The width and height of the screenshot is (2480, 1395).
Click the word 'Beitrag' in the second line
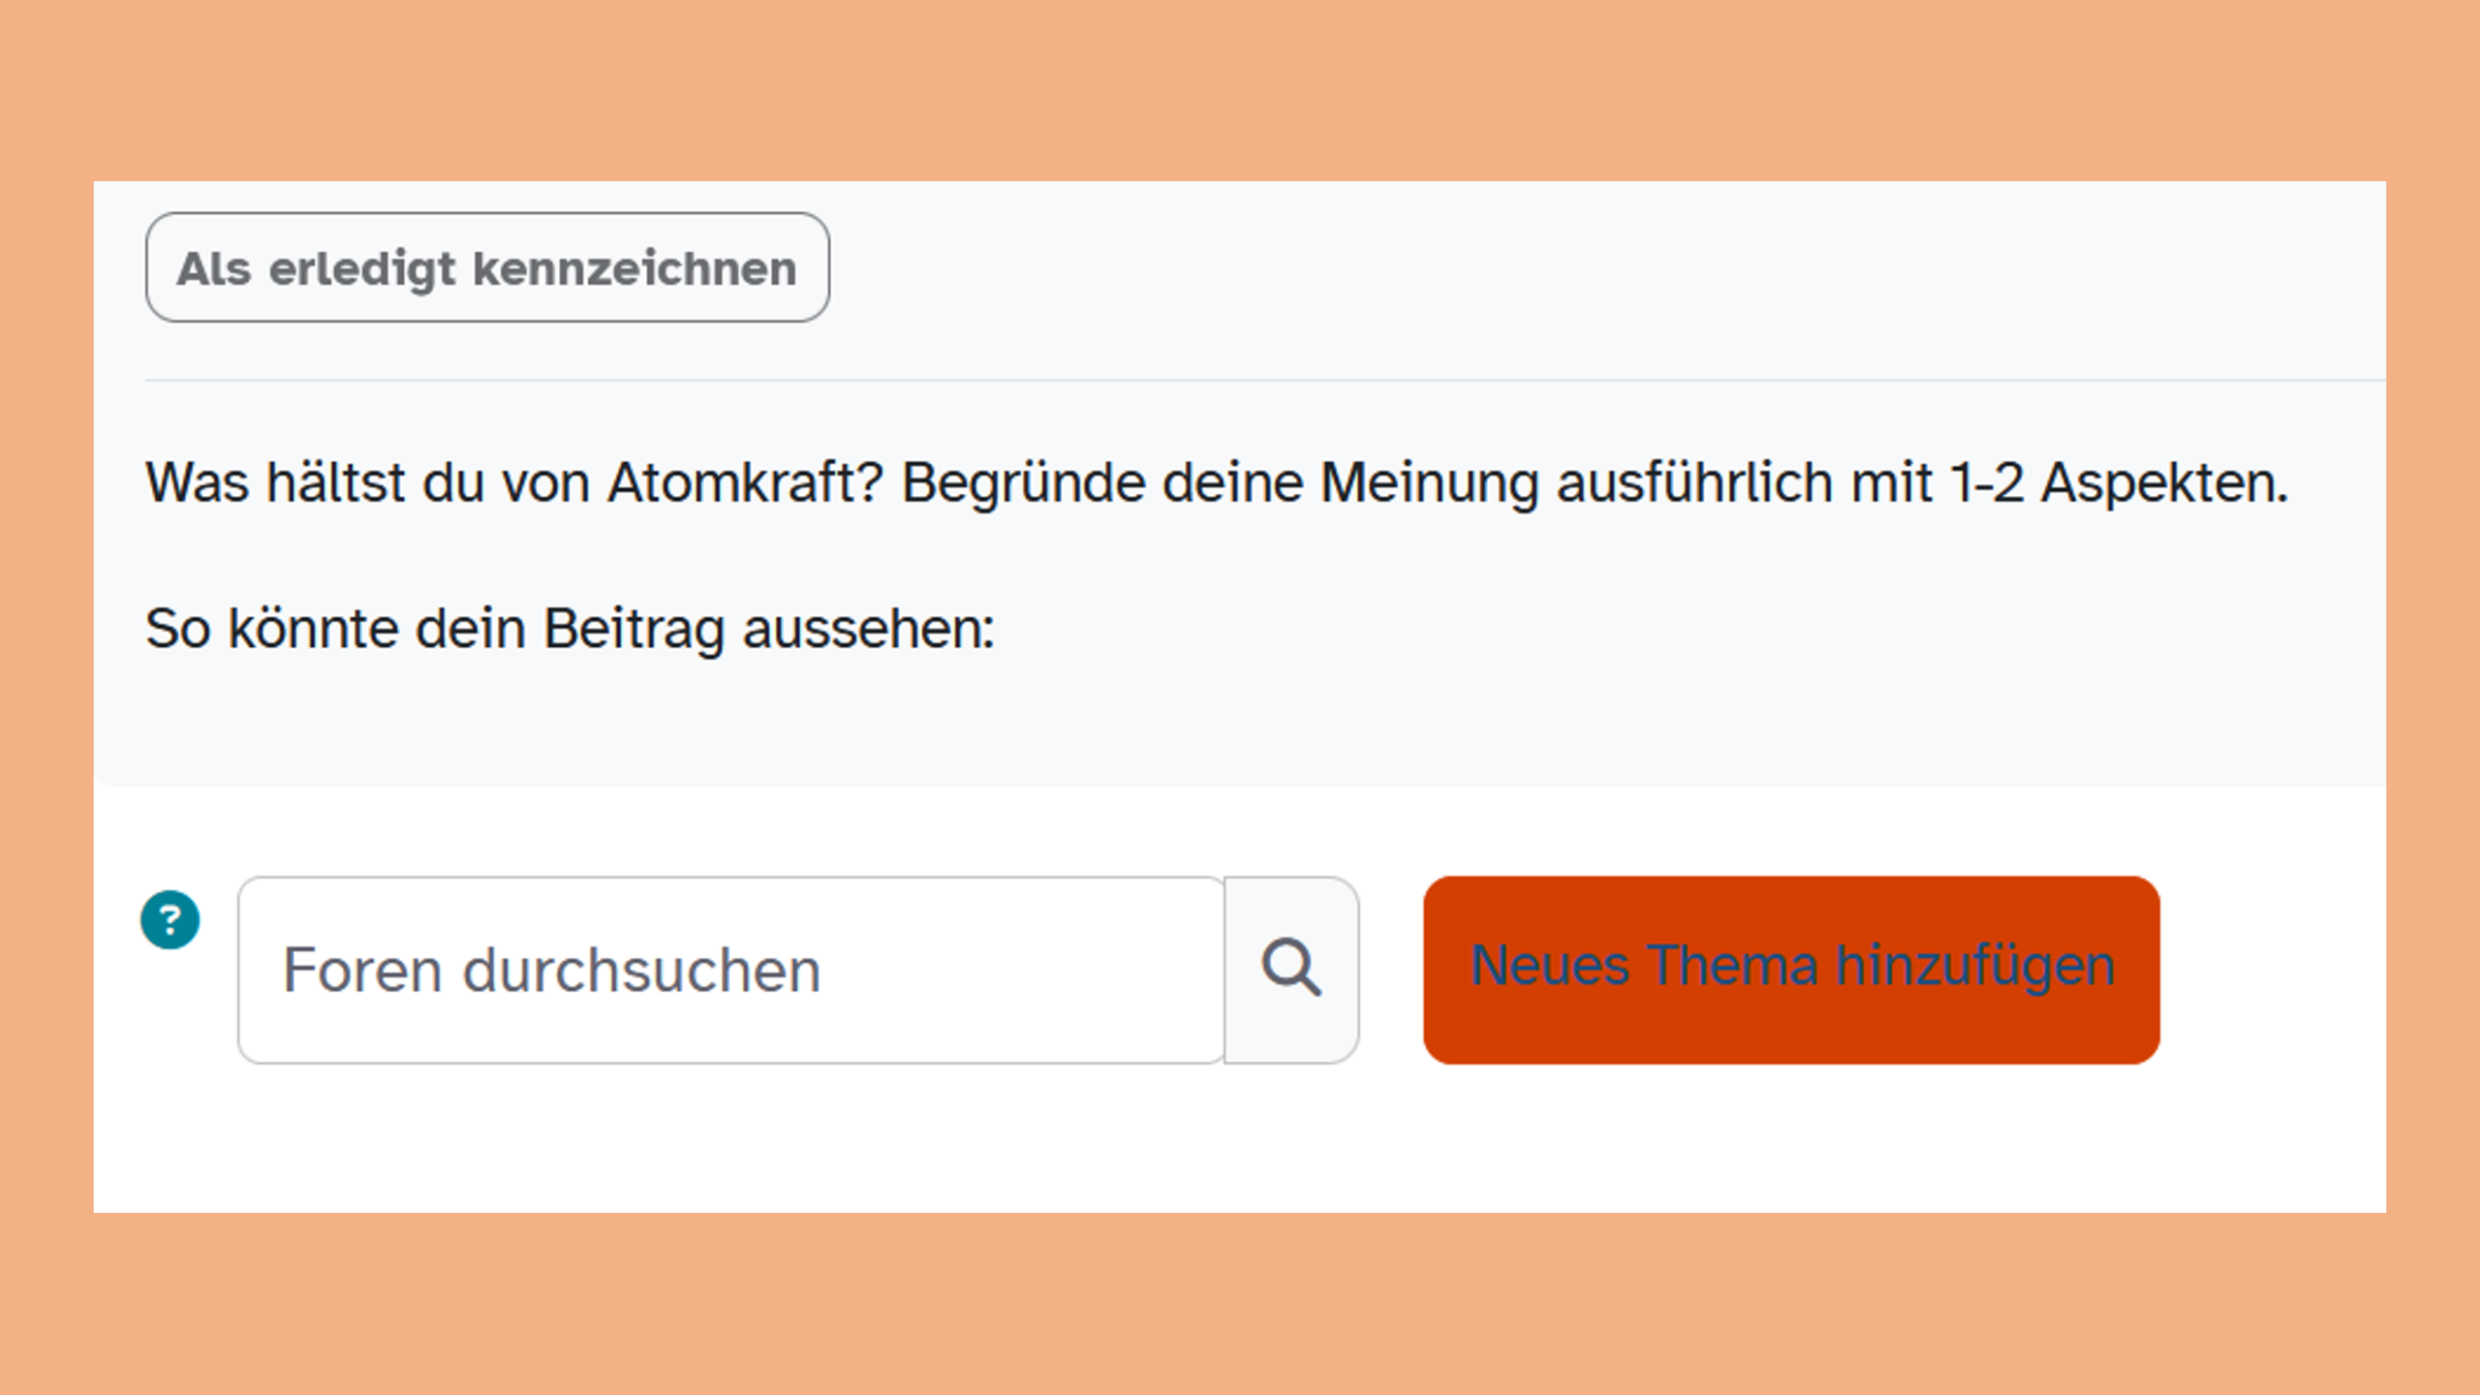click(634, 629)
